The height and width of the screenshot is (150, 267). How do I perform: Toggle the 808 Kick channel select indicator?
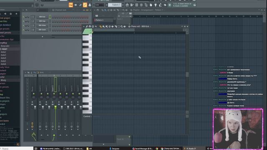(x=50, y=17)
